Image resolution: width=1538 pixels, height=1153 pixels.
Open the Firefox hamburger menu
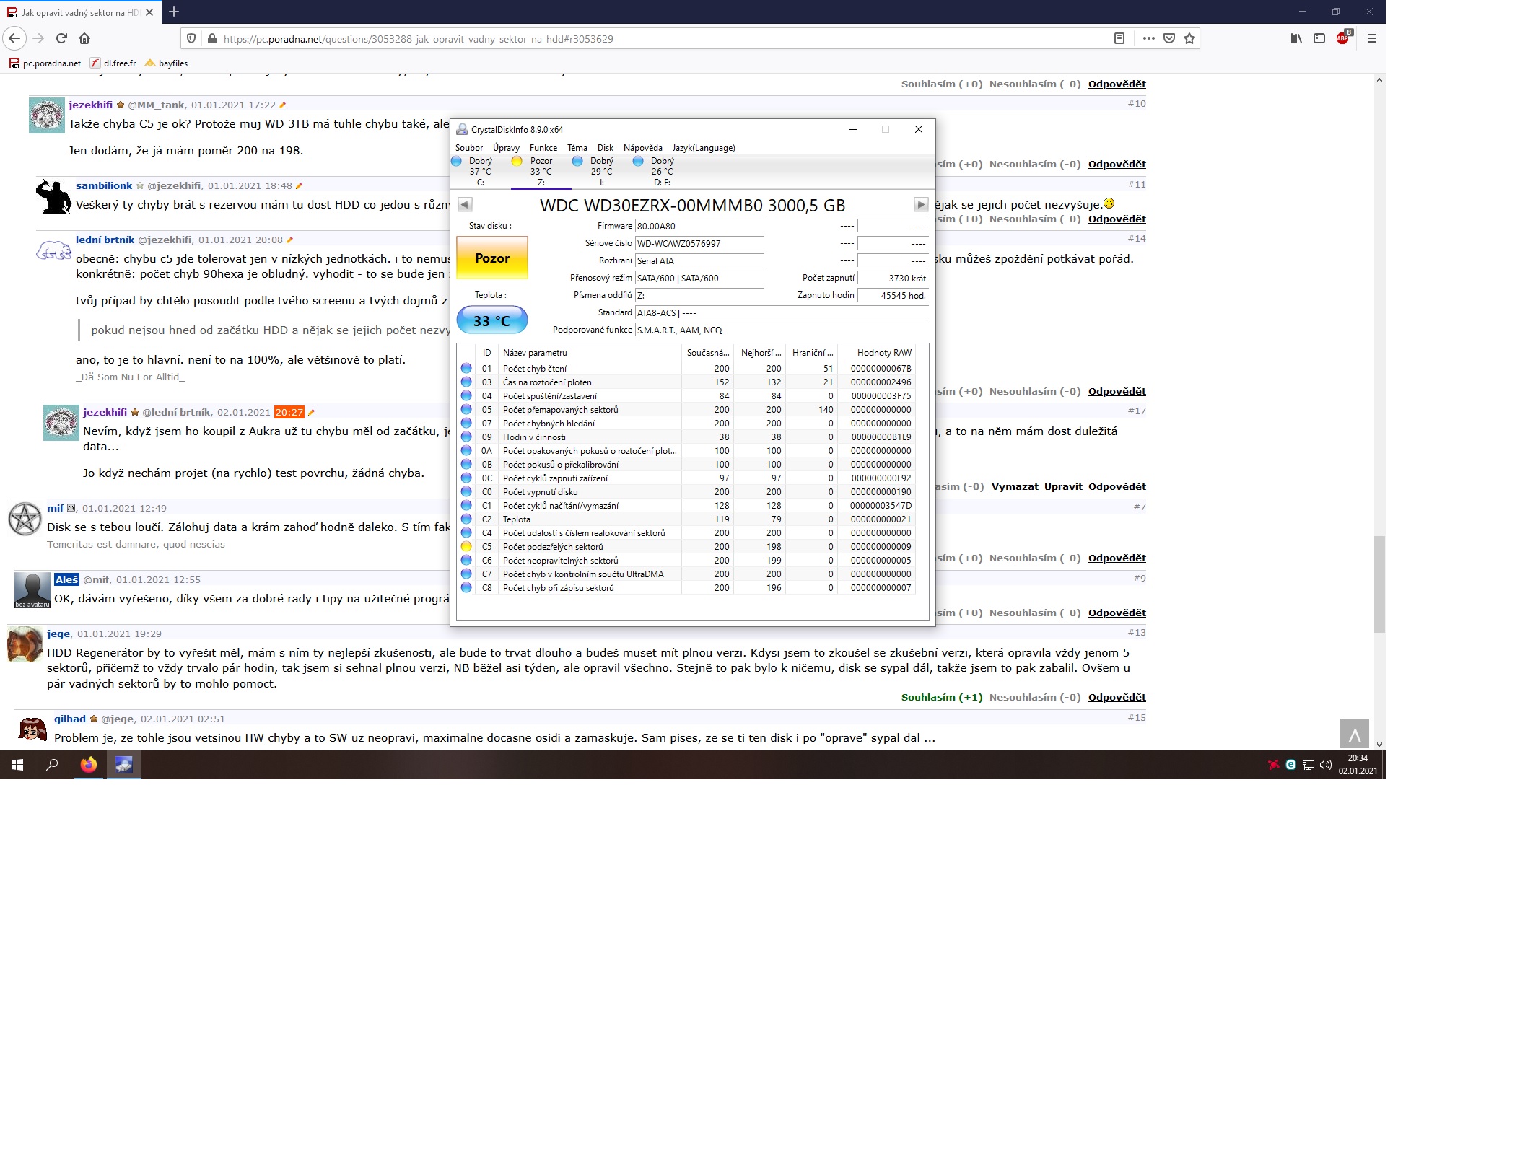1372,38
